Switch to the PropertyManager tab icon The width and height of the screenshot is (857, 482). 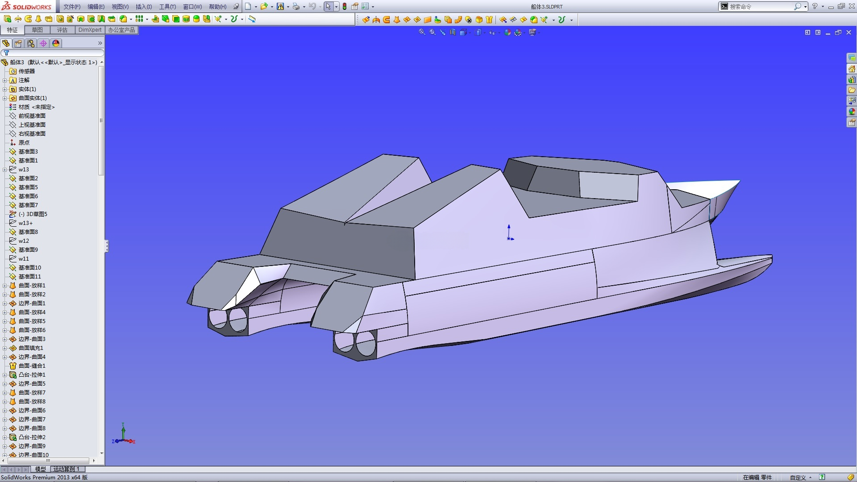pos(18,43)
